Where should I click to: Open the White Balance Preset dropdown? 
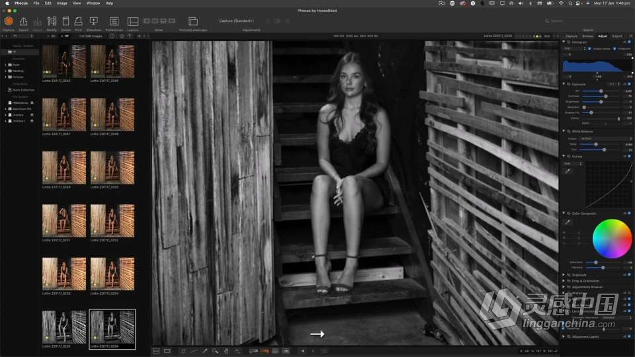tap(605, 138)
